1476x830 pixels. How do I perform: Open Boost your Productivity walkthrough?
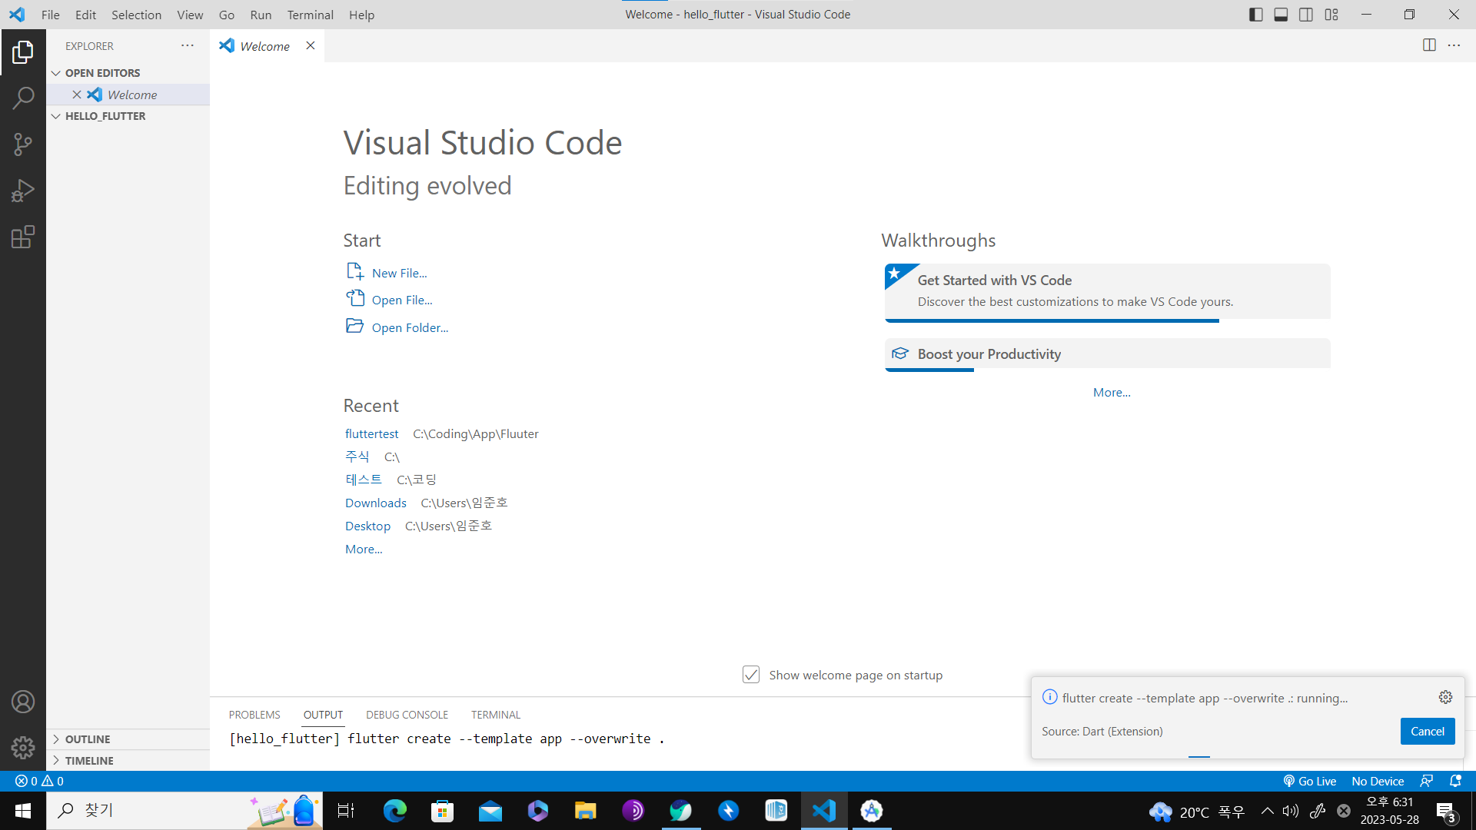point(1108,354)
